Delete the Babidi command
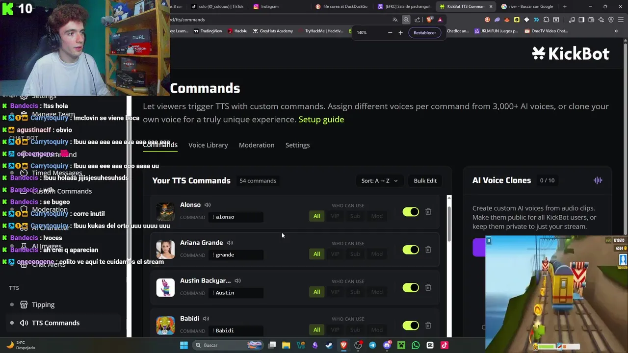 [x=428, y=326]
